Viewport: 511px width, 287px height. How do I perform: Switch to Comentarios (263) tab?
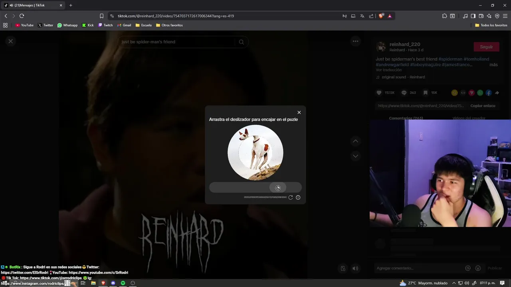pos(406,118)
